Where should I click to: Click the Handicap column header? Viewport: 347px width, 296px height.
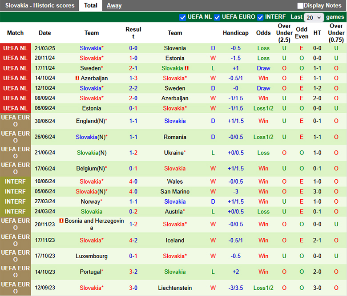[x=235, y=33]
